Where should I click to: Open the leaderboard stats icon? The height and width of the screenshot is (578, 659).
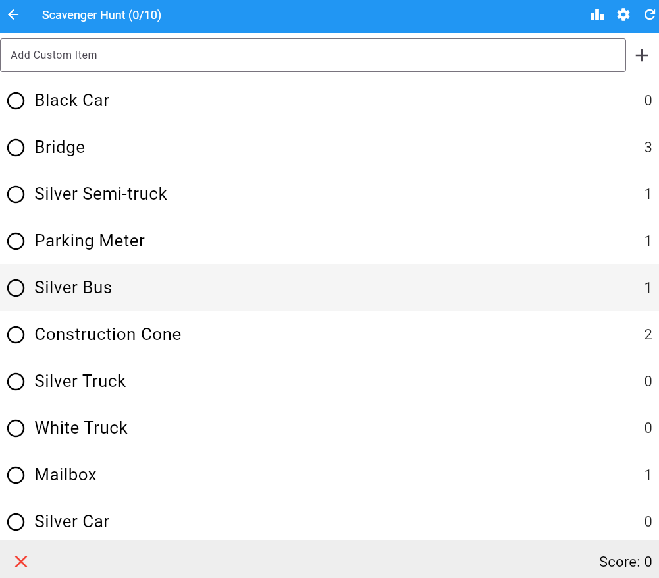tap(597, 15)
